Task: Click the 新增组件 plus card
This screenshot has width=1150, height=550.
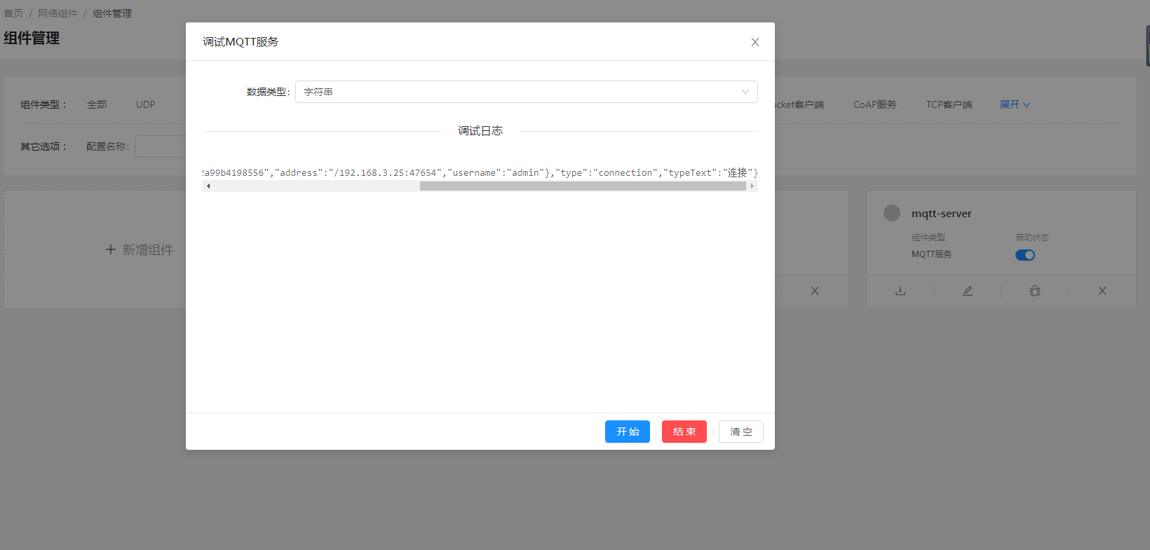Action: tap(139, 249)
